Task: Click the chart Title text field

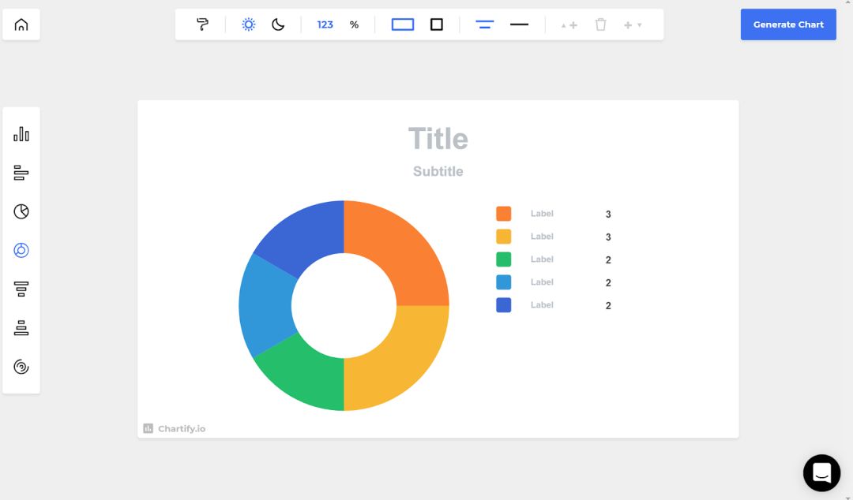Action: [438, 139]
